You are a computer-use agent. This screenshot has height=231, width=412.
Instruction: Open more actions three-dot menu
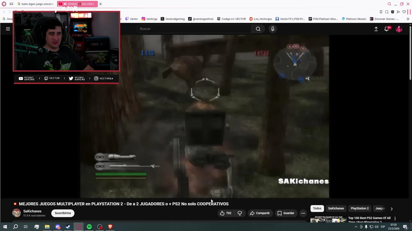[303, 213]
